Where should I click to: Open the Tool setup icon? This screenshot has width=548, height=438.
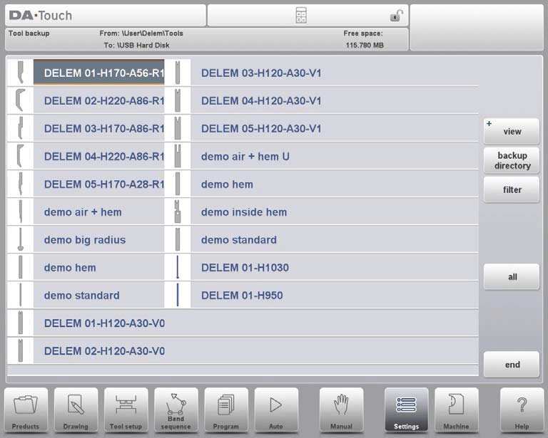(x=126, y=410)
